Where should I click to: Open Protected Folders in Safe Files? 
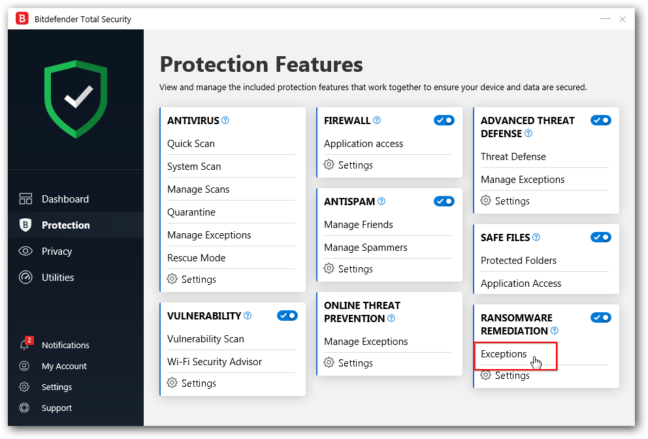point(519,261)
